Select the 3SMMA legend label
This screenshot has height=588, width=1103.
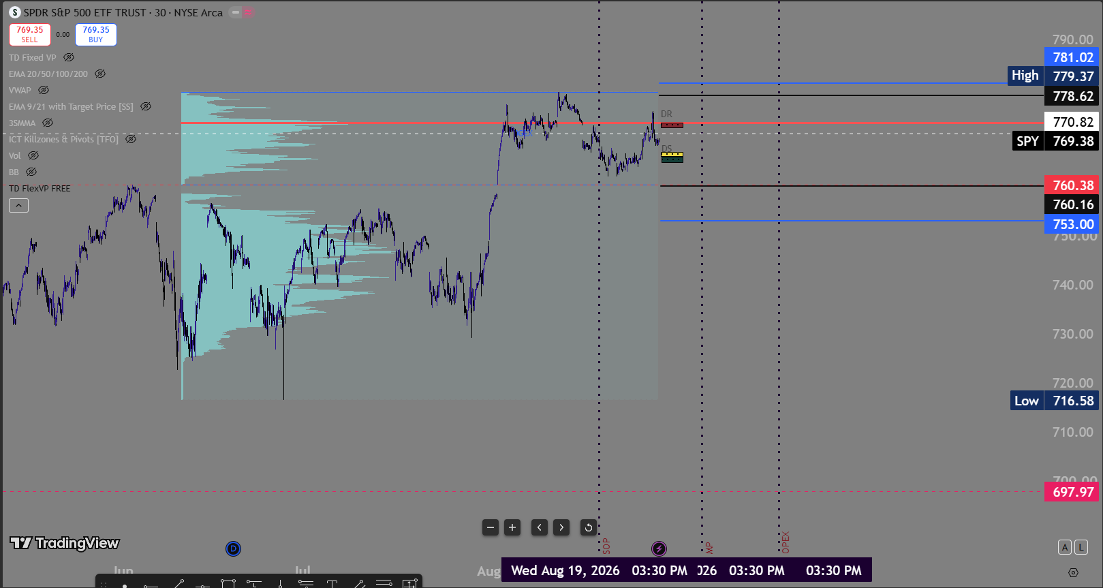pos(22,123)
